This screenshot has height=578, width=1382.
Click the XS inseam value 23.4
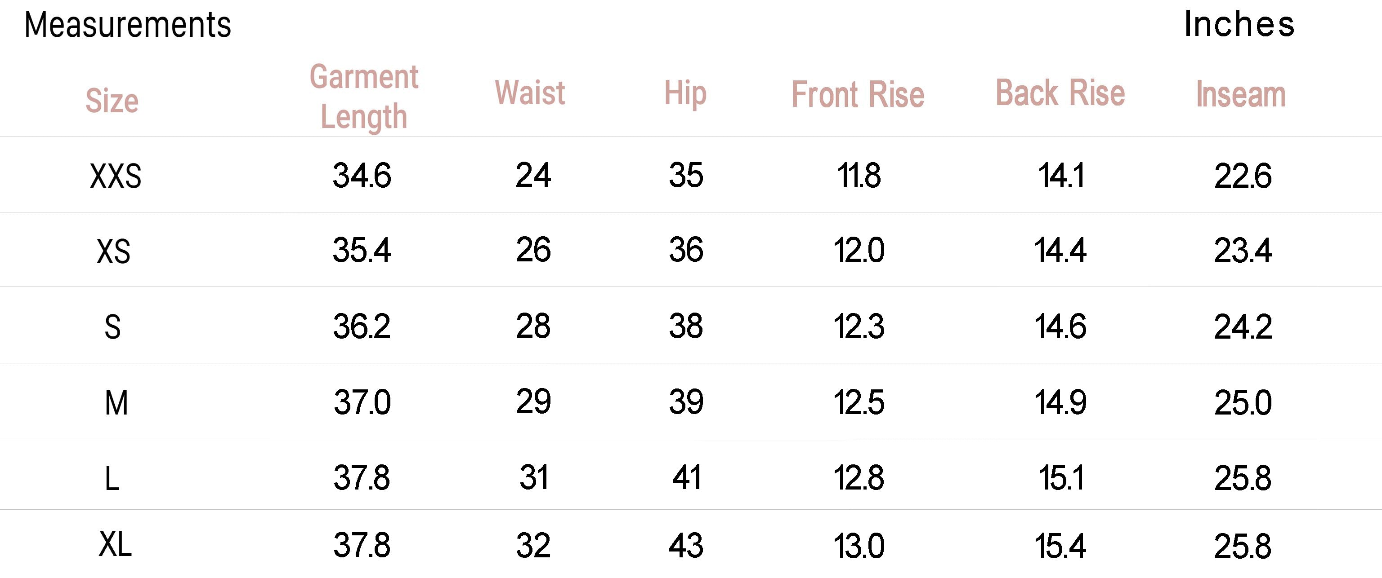point(1243,251)
